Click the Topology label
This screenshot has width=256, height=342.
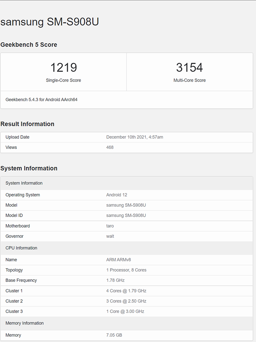coord(14,270)
